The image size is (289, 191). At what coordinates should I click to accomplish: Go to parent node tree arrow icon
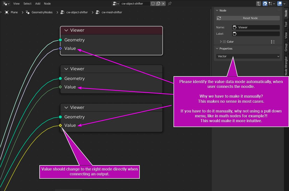(259, 4)
